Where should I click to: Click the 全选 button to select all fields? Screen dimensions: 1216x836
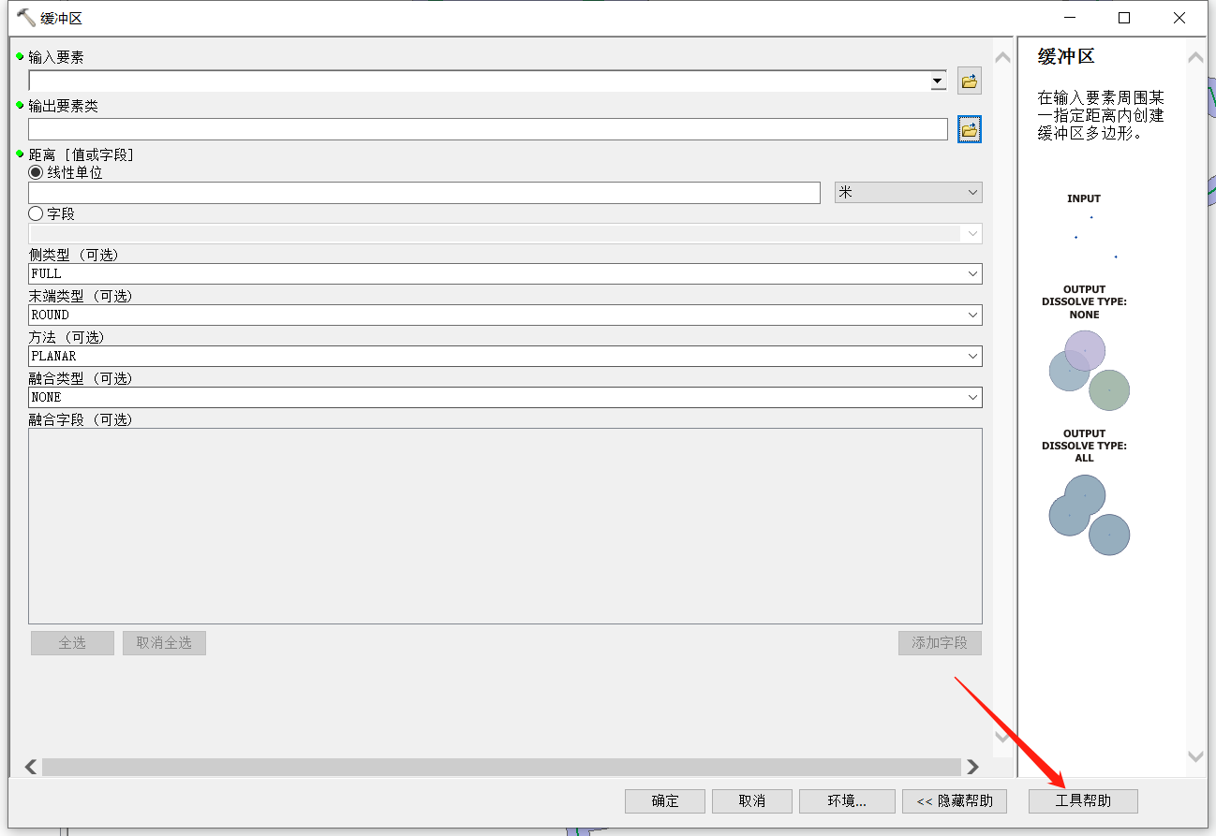tap(72, 643)
